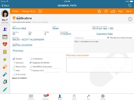Screen dimensions: 134x100
Task: Tap Sign in the orange toolbar
Action: click(x=120, y=11)
